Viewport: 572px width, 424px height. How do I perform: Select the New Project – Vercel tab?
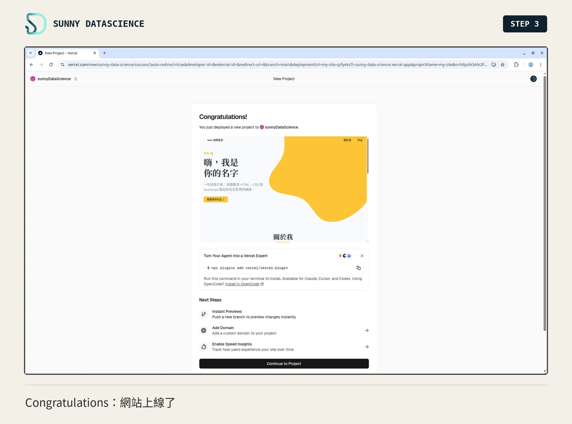pyautogui.click(x=67, y=53)
